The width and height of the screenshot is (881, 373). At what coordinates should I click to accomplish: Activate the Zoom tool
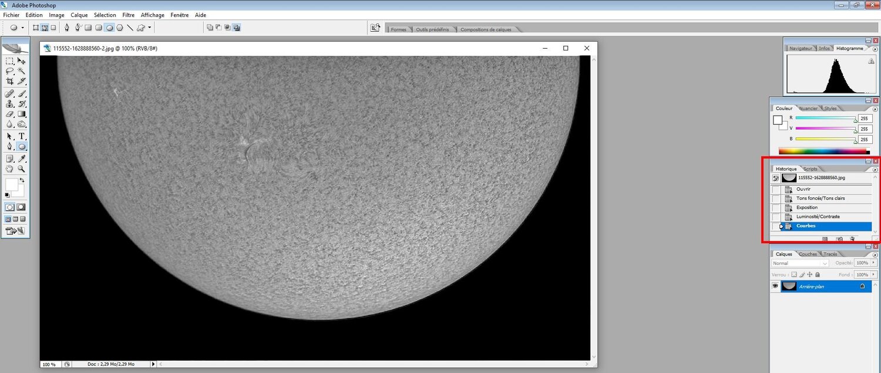pos(22,169)
